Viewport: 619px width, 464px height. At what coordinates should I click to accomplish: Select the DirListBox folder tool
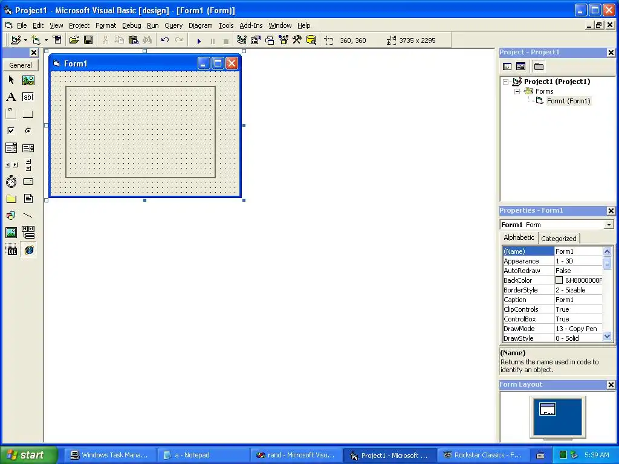[x=11, y=199]
